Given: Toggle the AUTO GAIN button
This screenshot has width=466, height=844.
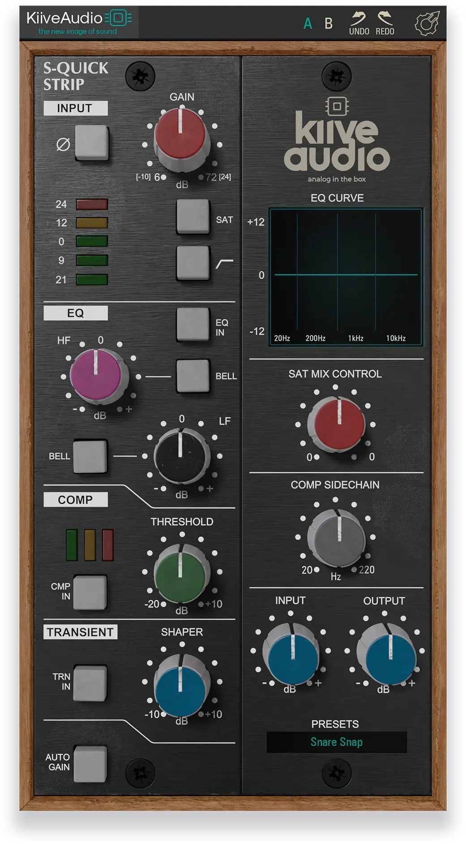Looking at the screenshot, I should (90, 764).
